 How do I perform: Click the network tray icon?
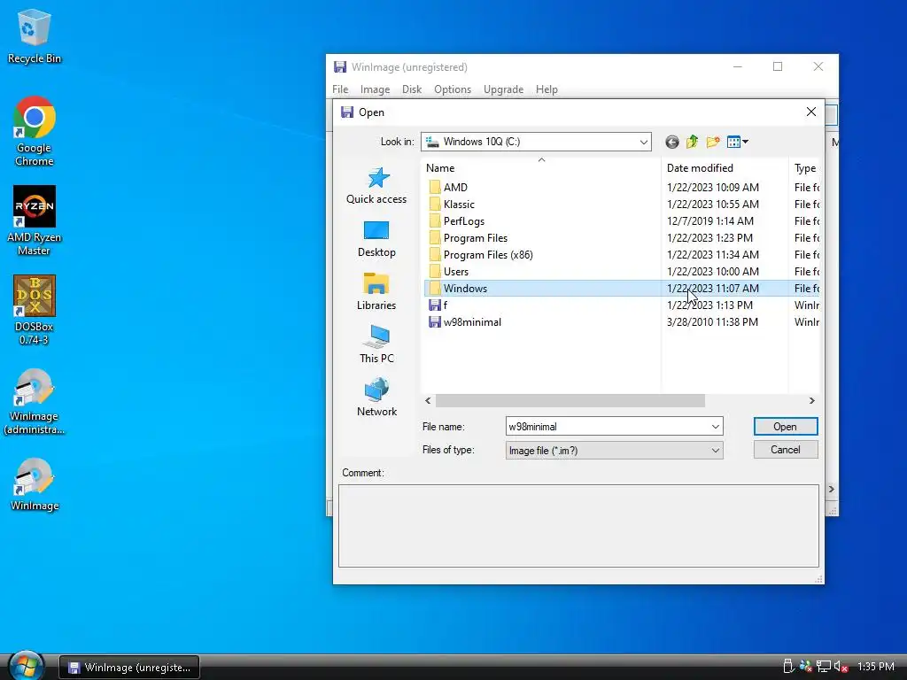(823, 667)
